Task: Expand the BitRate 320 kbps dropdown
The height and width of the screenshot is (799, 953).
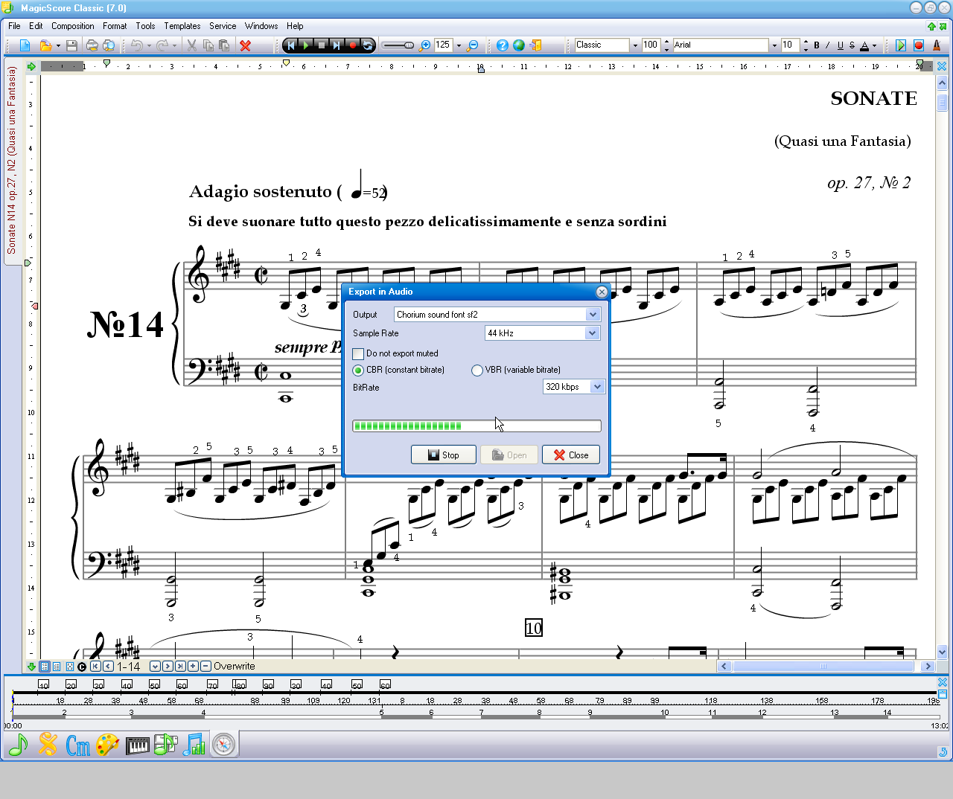Action: coord(597,387)
